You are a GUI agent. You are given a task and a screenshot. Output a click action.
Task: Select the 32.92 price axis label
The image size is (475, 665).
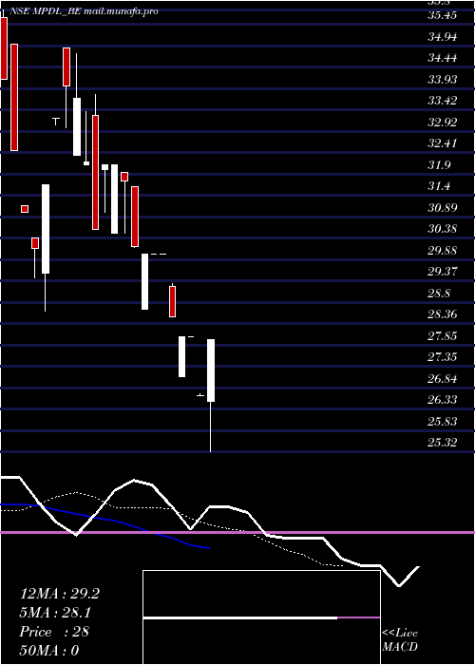[443, 123]
